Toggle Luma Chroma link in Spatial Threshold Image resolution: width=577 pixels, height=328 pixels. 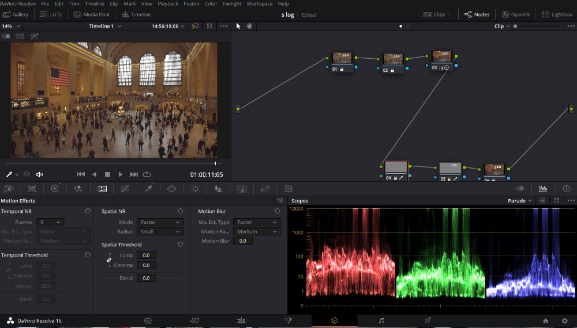point(109,260)
